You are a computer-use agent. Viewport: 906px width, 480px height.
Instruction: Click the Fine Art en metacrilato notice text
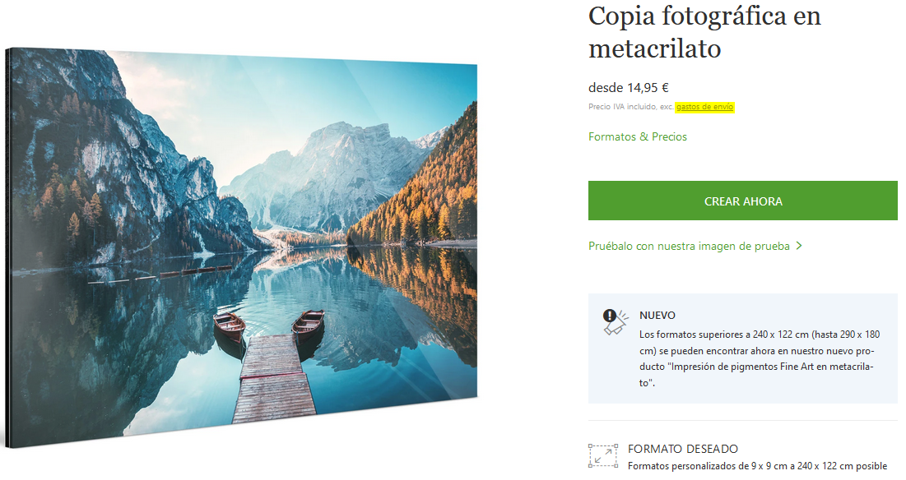(760, 358)
